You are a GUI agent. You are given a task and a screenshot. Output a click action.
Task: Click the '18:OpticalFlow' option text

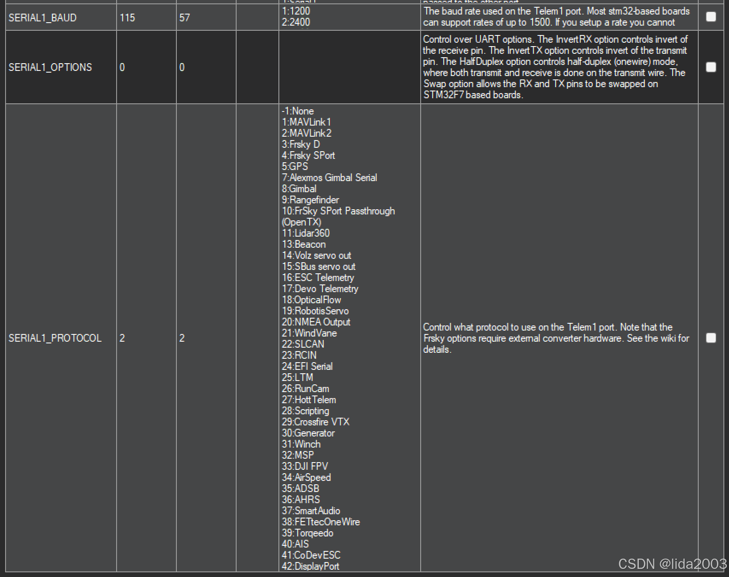coord(311,300)
